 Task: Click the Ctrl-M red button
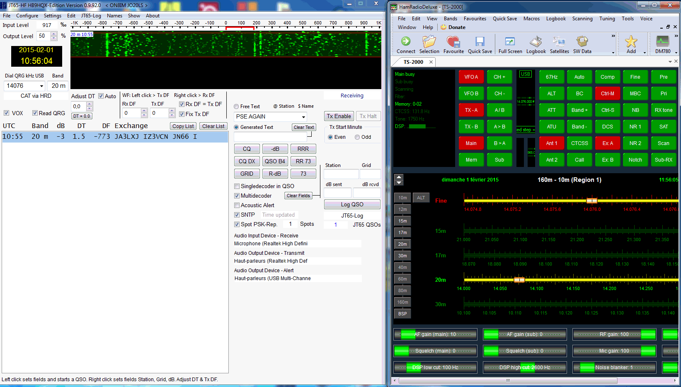pos(608,94)
